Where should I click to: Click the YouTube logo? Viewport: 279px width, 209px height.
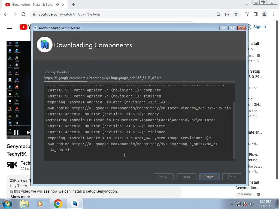pos(25,27)
